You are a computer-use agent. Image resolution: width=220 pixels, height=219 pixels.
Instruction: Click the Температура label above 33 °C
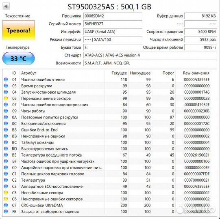pyautogui.click(x=17, y=47)
